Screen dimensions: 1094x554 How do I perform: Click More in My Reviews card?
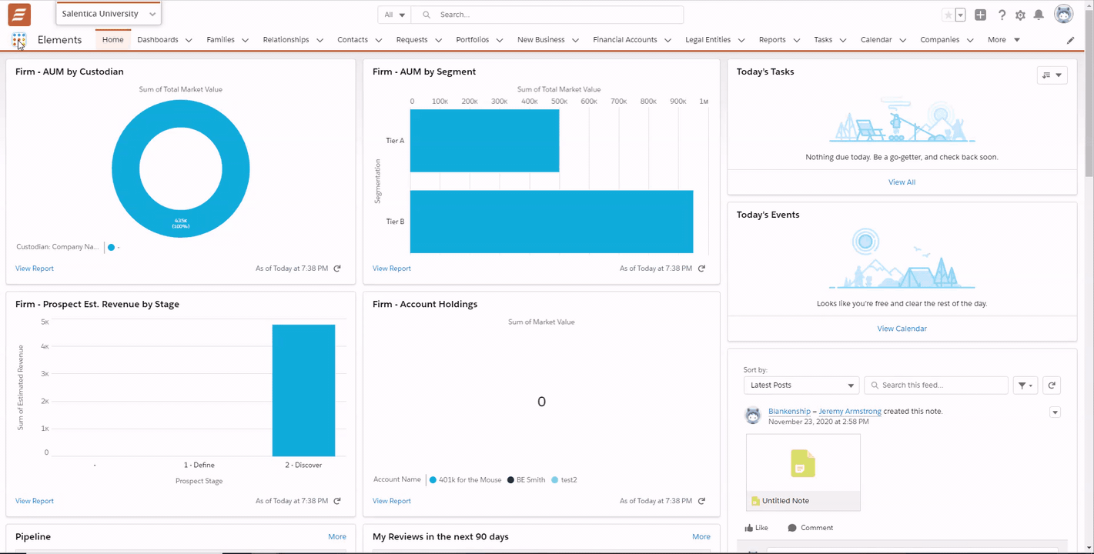click(x=701, y=537)
